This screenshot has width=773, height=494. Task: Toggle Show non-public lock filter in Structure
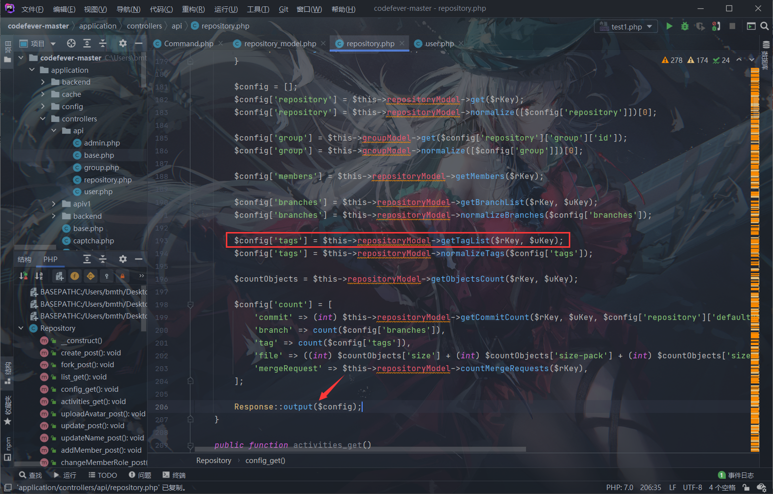pyautogui.click(x=123, y=276)
